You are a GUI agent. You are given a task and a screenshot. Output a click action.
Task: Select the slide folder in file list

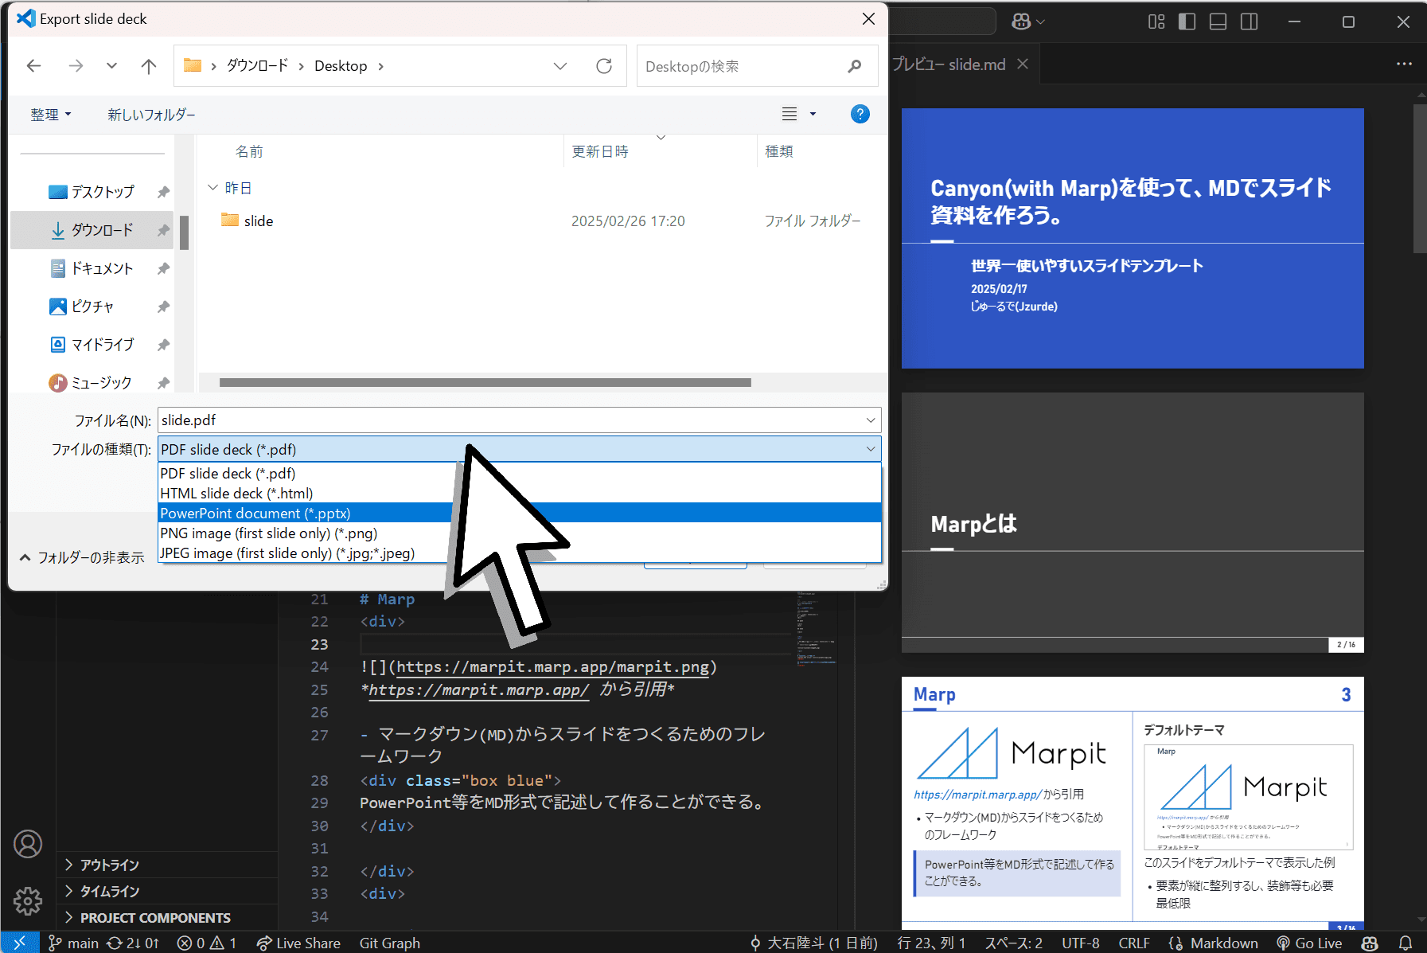point(258,221)
